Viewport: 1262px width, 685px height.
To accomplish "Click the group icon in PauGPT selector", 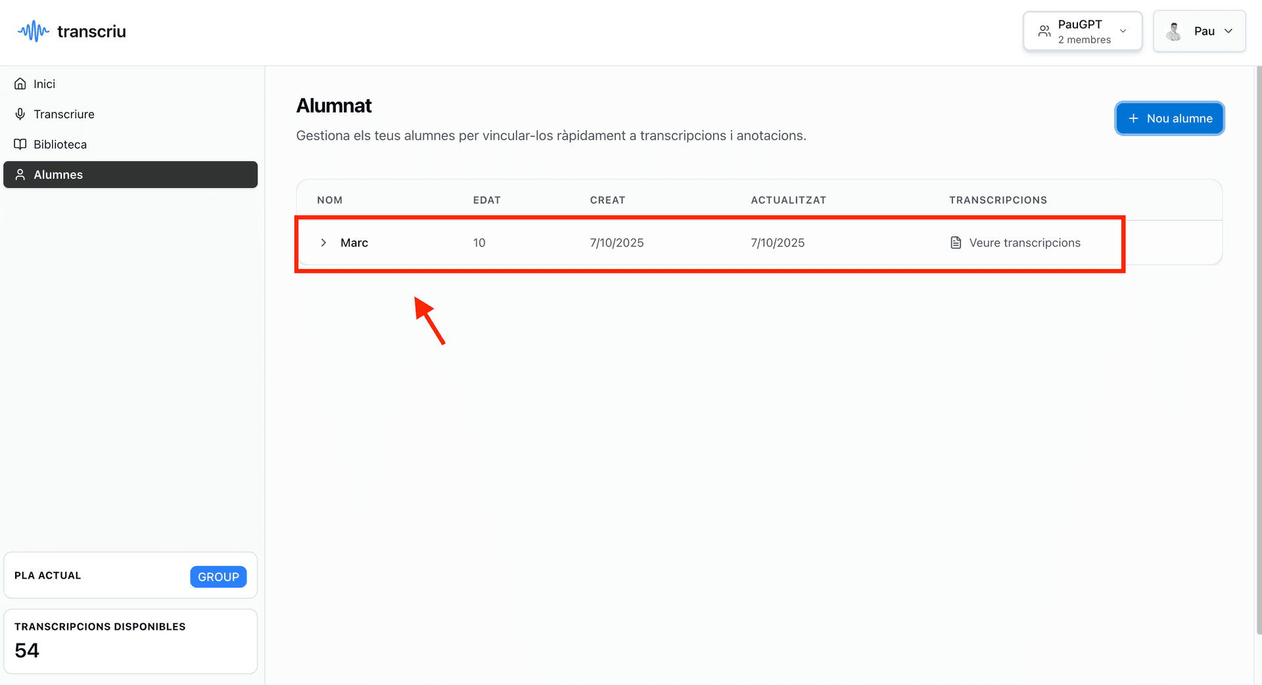I will click(1044, 31).
